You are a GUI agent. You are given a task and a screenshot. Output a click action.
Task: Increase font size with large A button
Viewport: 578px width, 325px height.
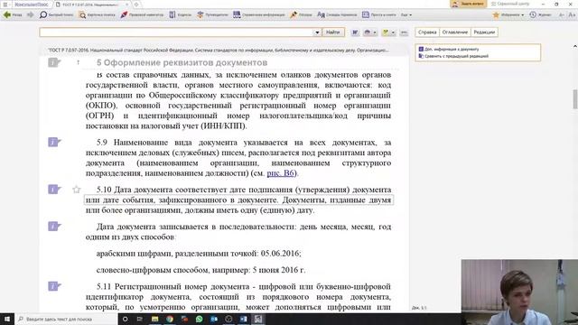coord(572,14)
